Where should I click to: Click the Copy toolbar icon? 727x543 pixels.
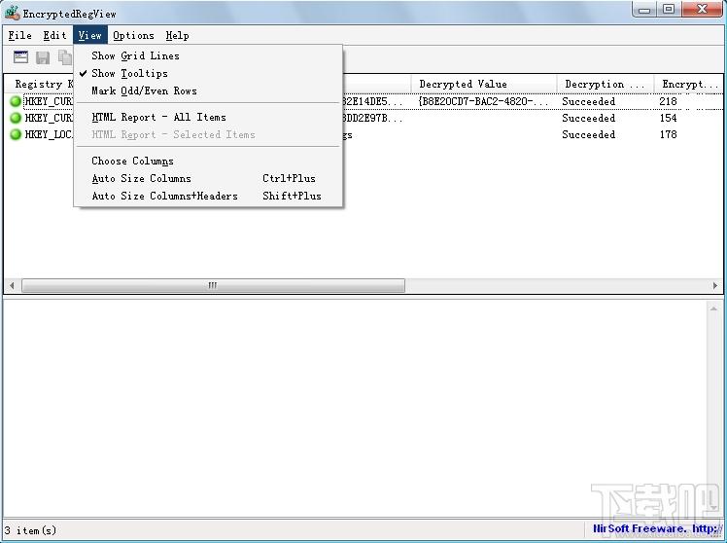[x=65, y=57]
